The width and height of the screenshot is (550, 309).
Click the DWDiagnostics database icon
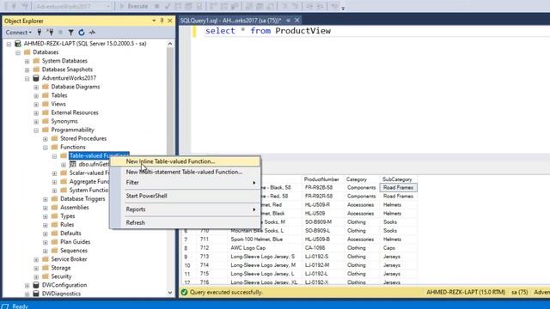(x=36, y=294)
